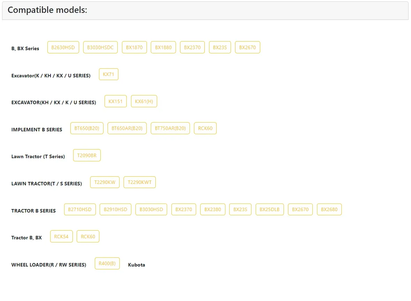Image resolution: width=411 pixels, height=301 pixels.
Task: Select the R400(B) wheel loader model
Action: pos(107,263)
